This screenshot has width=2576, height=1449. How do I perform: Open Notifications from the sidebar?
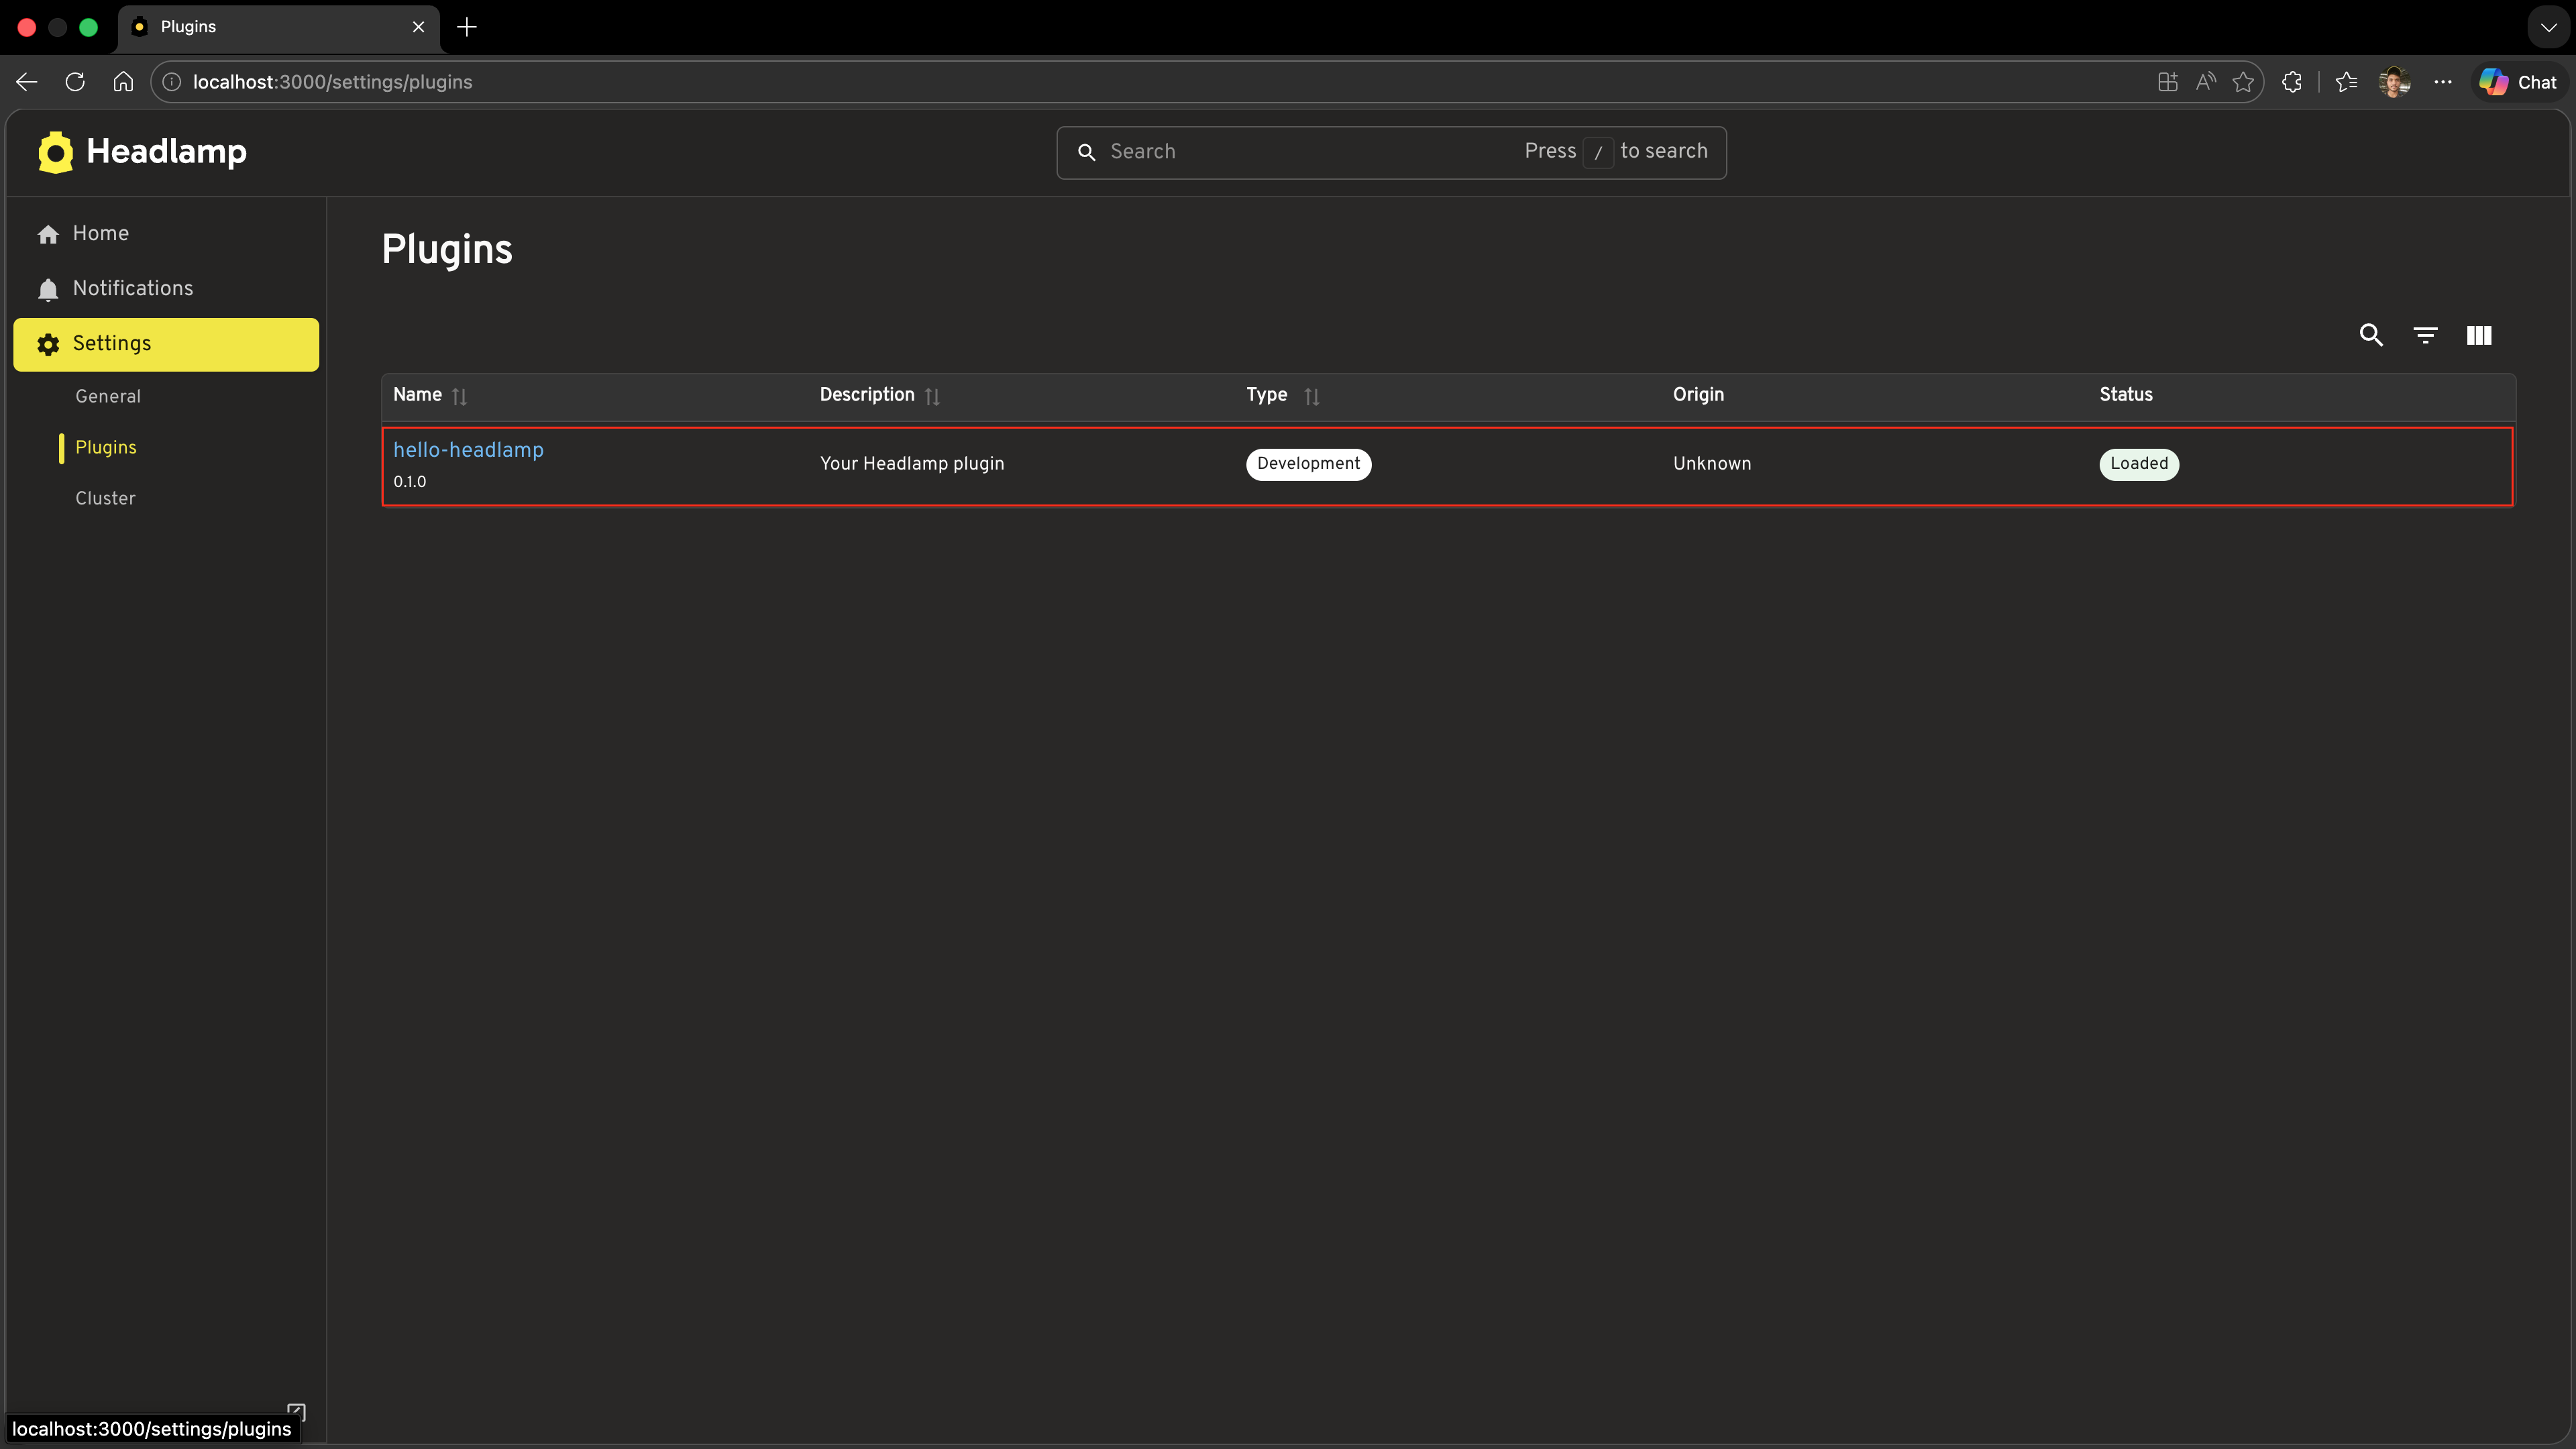[x=133, y=288]
